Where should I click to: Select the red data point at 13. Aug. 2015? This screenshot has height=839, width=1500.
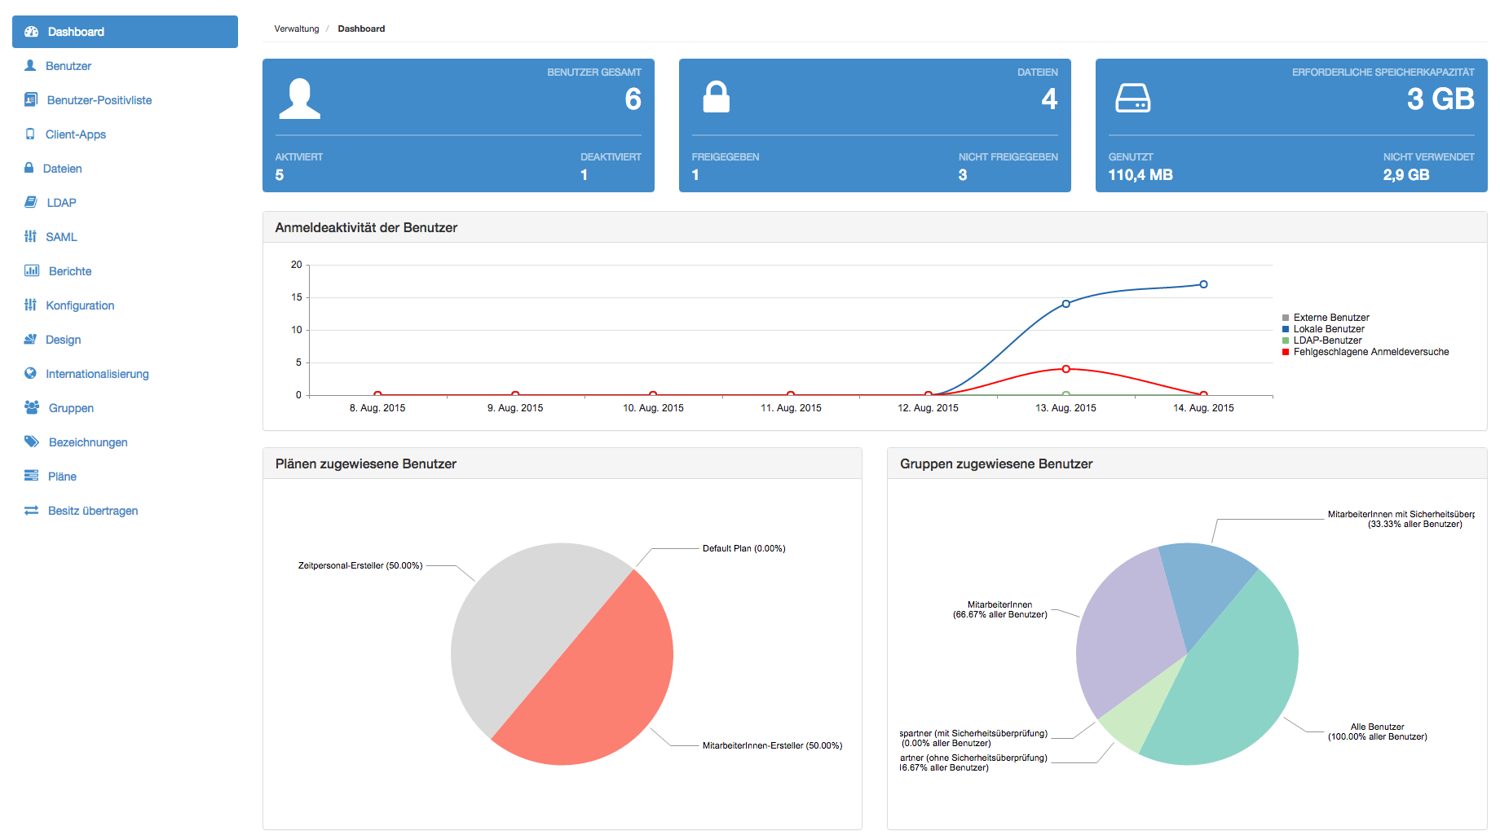(1065, 369)
